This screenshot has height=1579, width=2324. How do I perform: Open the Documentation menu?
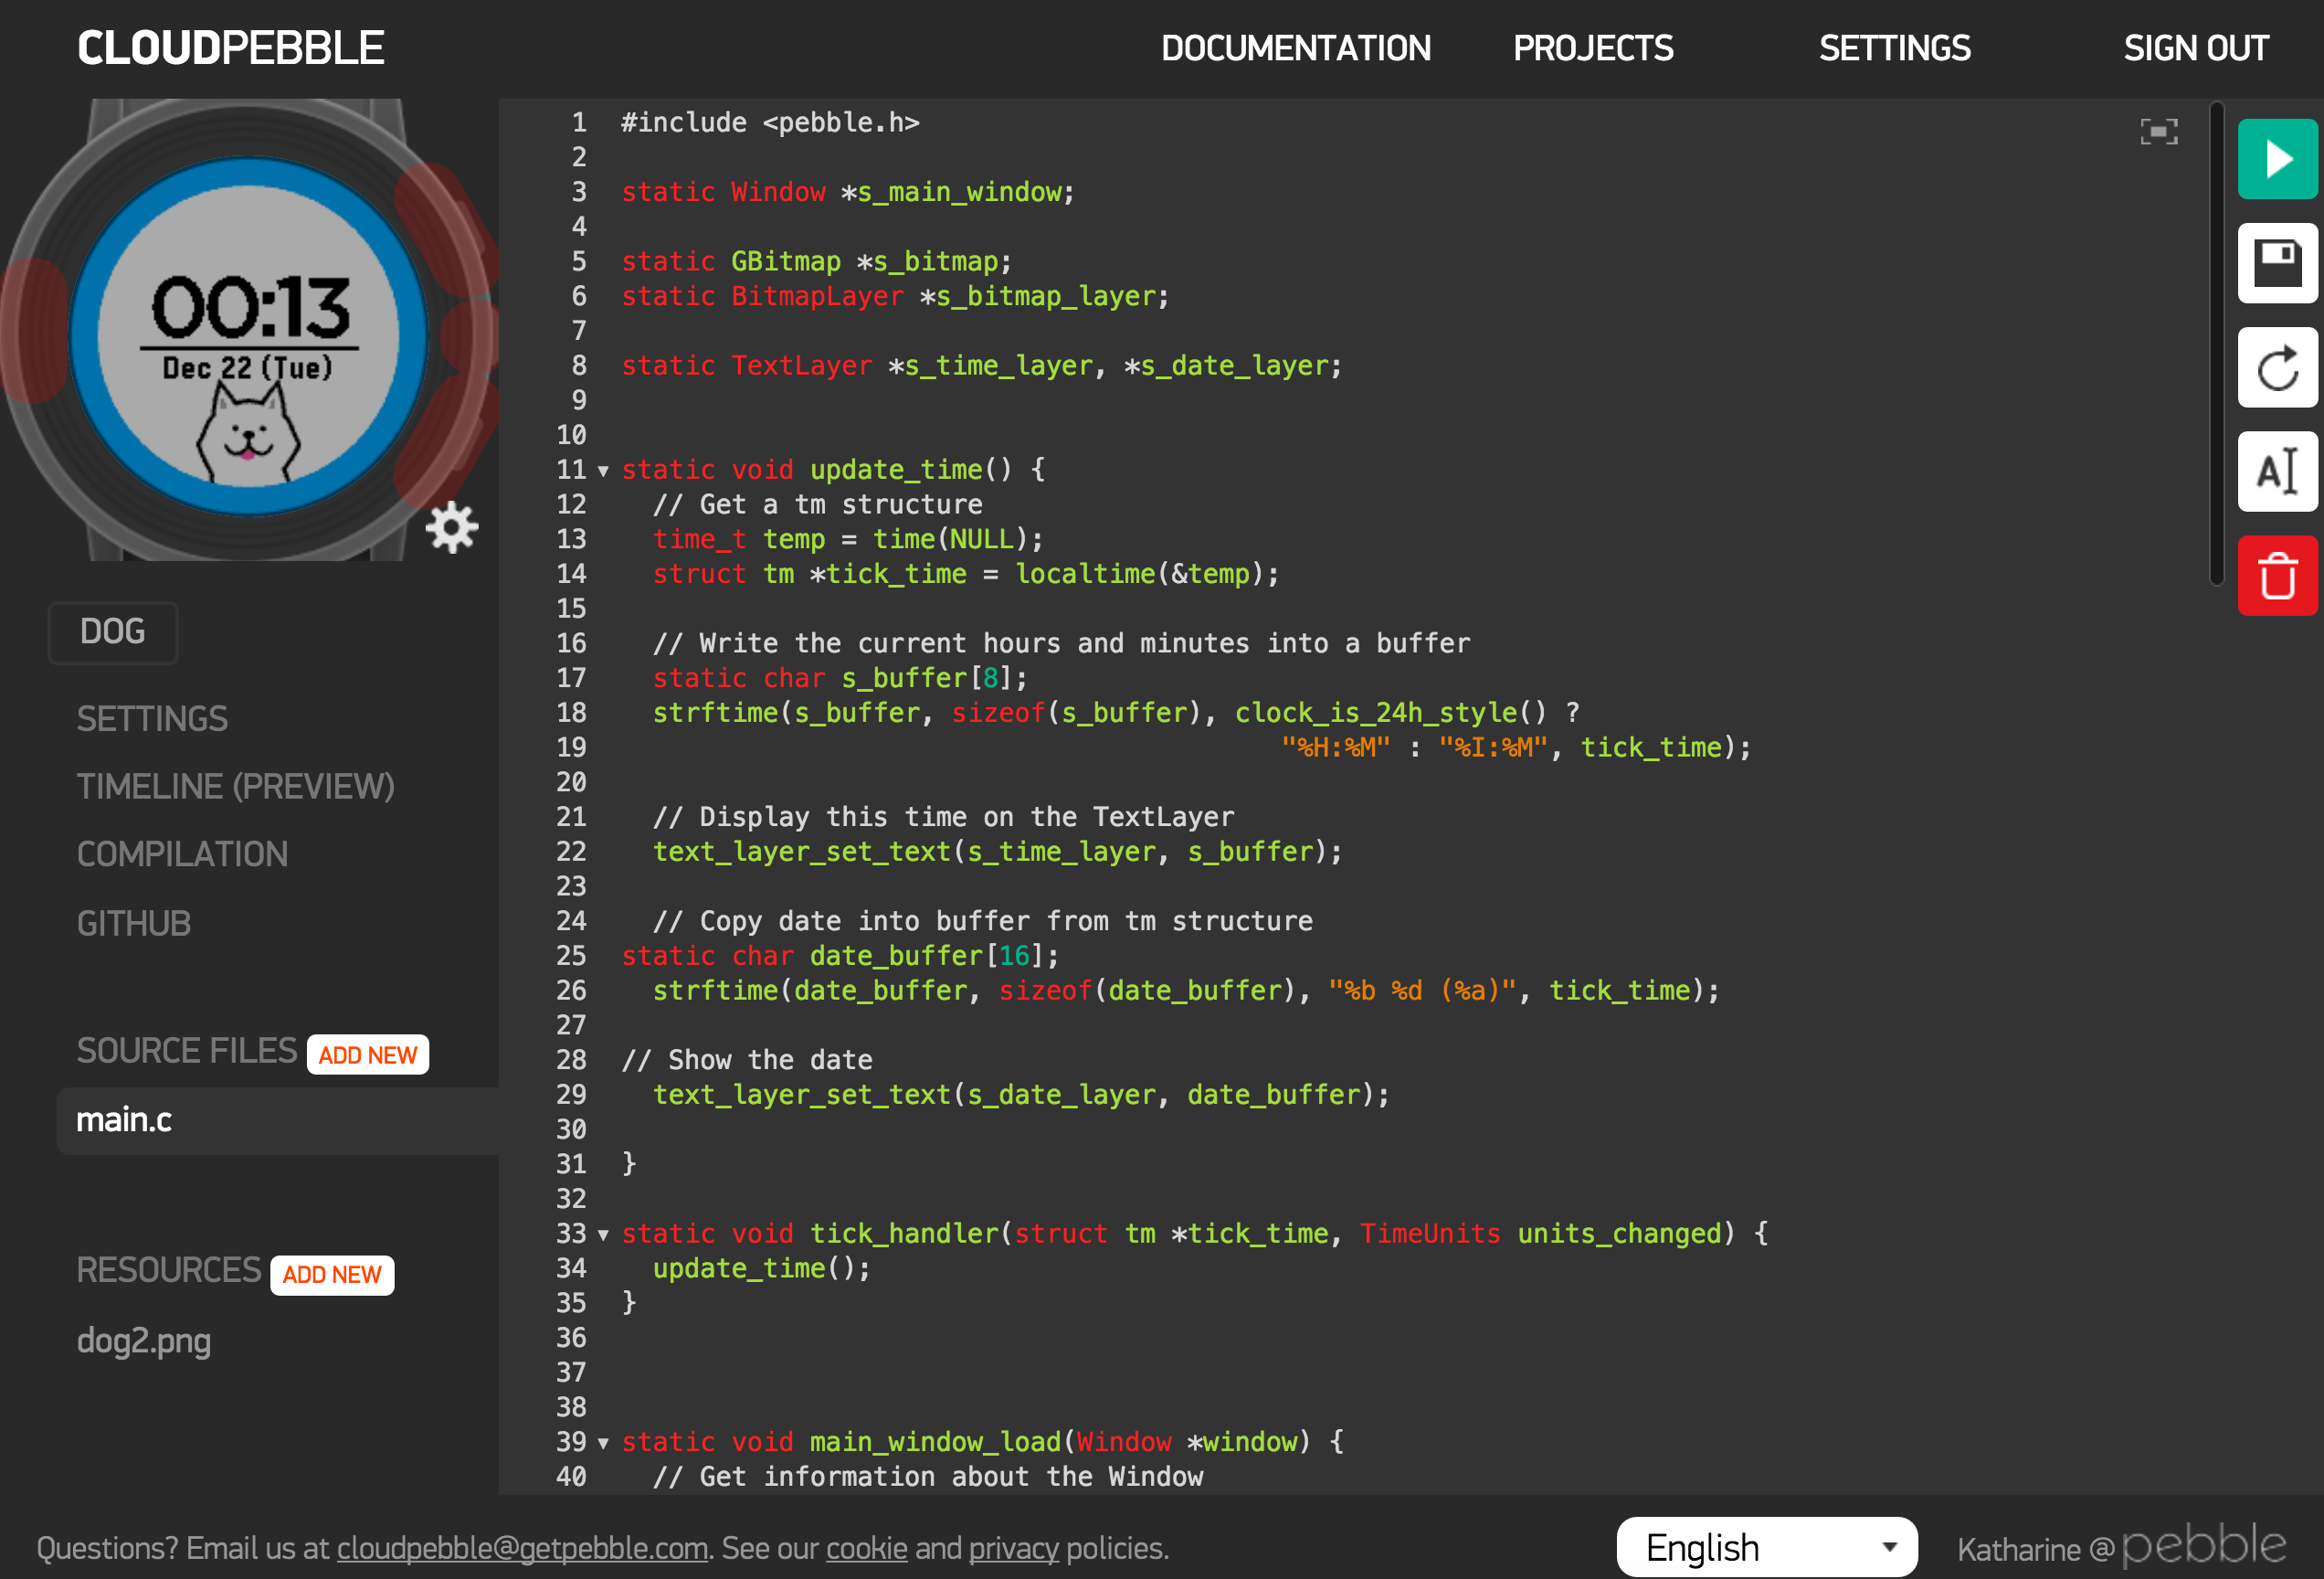[x=1296, y=48]
